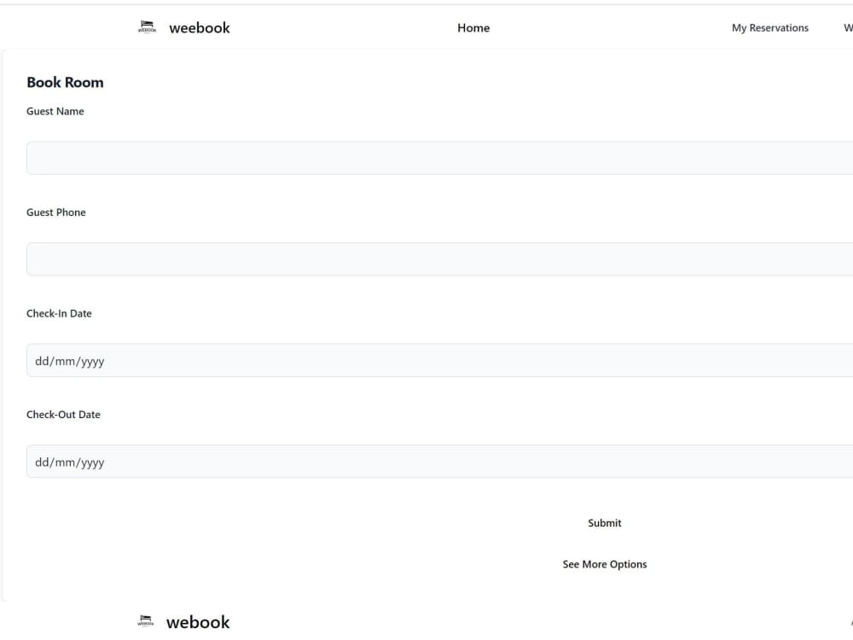Click the weebook bed logo in the footer
This screenshot has height=640, width=853.
pyautogui.click(x=145, y=621)
